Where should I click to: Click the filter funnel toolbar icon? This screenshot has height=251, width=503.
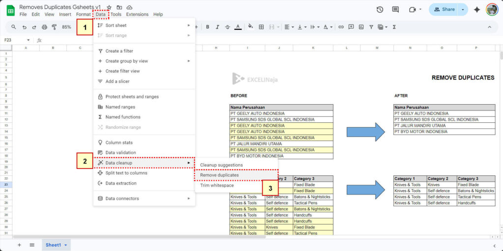[x=371, y=27]
